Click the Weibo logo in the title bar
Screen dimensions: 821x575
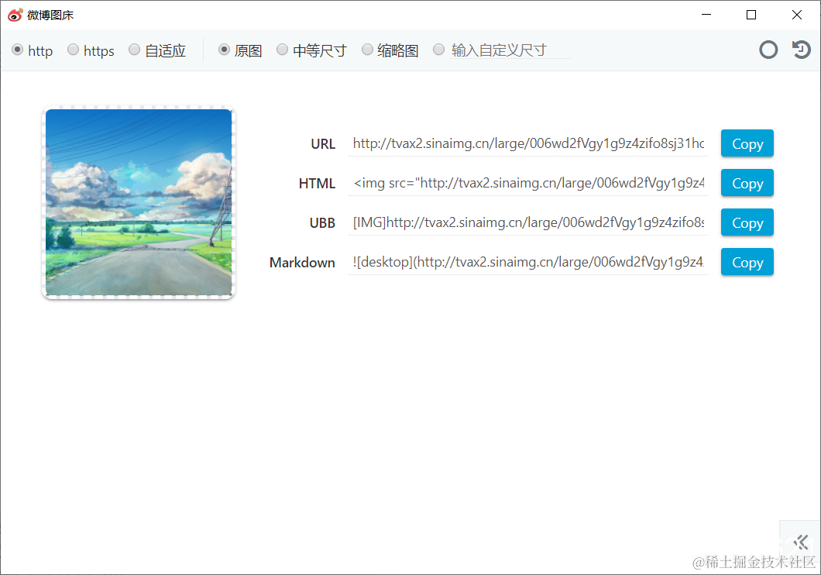pyautogui.click(x=13, y=14)
